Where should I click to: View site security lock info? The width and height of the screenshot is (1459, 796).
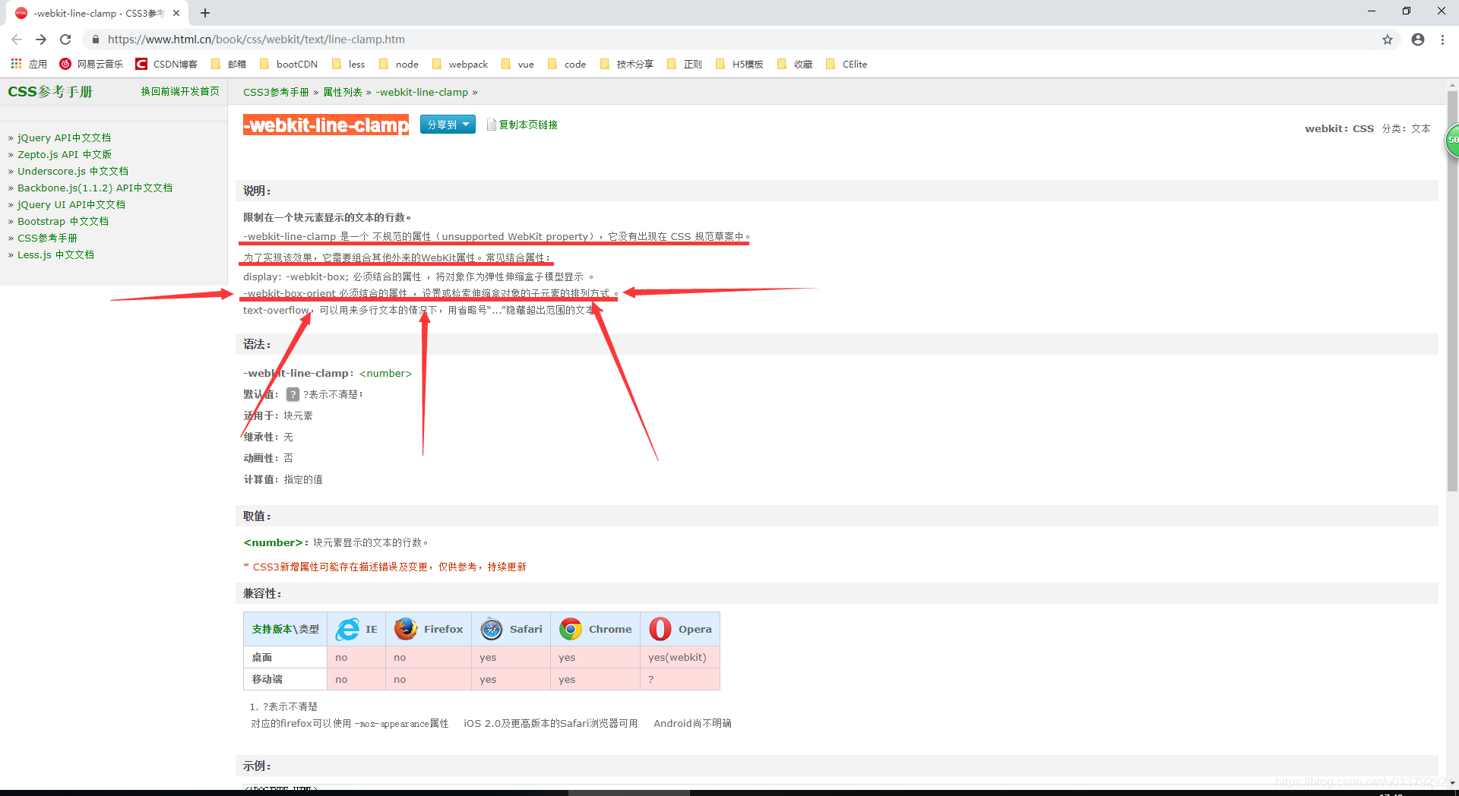coord(96,39)
